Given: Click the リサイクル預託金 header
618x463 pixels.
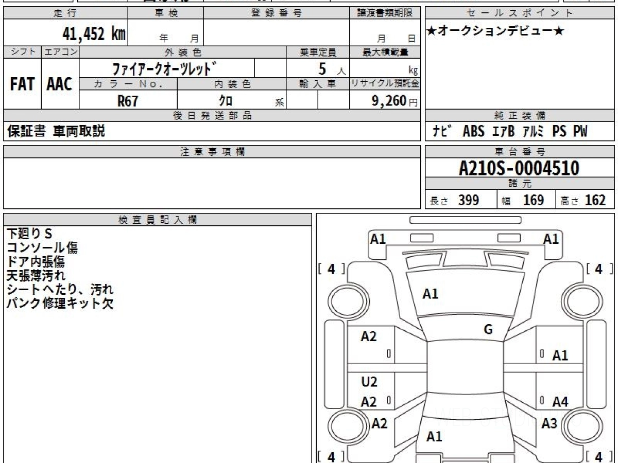Looking at the screenshot, I should [385, 84].
